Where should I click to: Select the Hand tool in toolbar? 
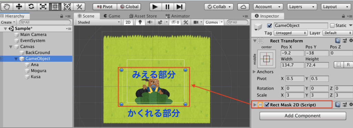coord(7,7)
